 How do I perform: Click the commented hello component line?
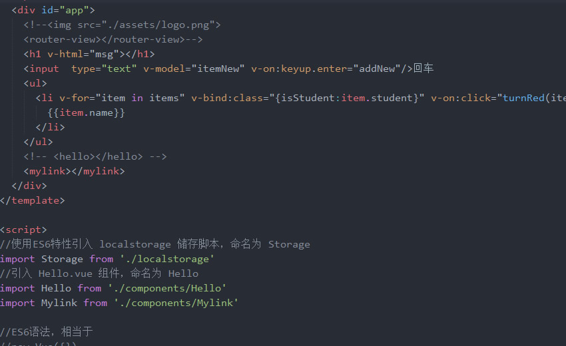[x=95, y=156]
